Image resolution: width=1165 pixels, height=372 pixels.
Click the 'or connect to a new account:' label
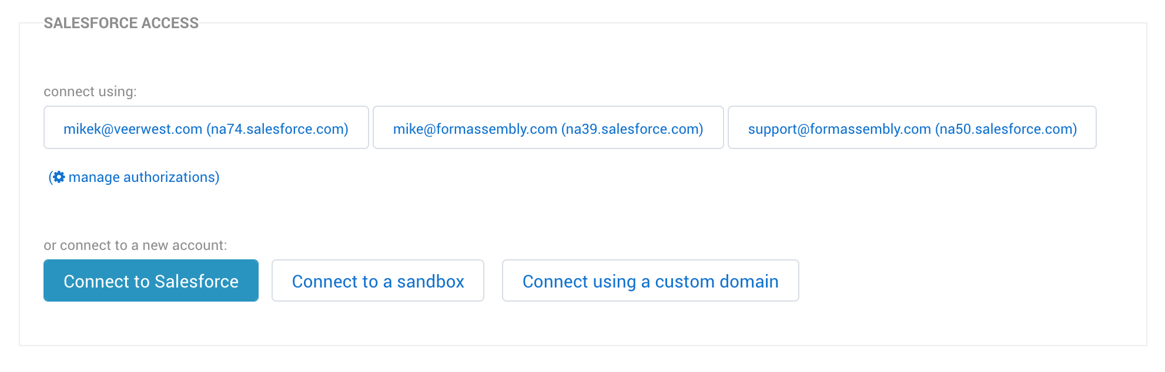pyautogui.click(x=135, y=245)
